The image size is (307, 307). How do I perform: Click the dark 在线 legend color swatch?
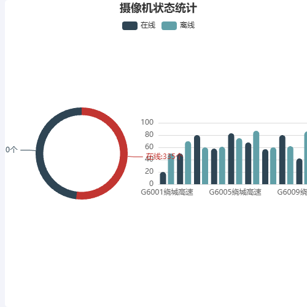[130, 26]
